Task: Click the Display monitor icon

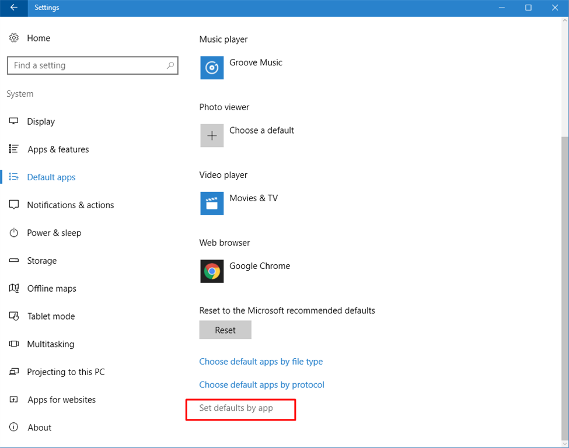Action: 14,121
